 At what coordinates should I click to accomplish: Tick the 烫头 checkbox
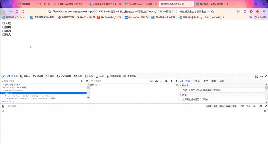4,35
